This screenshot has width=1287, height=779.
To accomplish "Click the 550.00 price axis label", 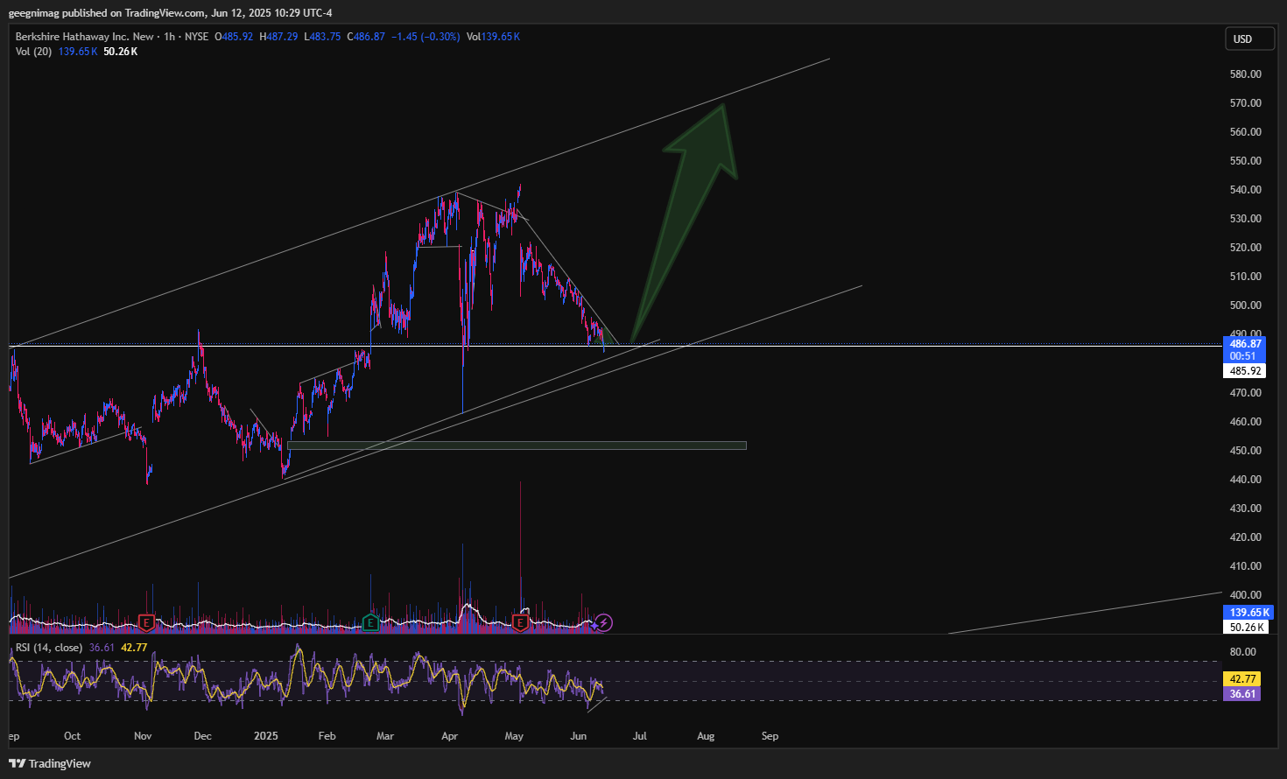I will [1245, 161].
